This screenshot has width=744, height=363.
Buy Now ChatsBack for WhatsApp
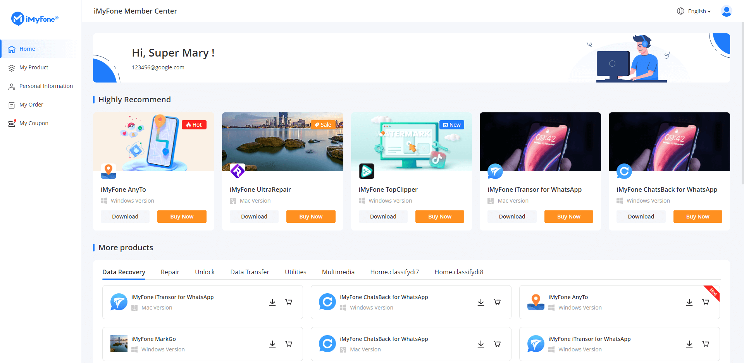pos(698,217)
